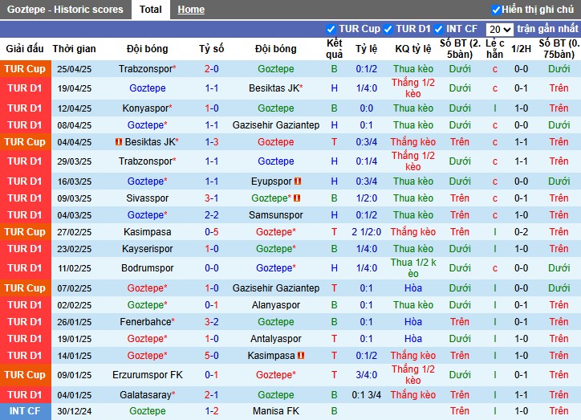Toggle the INT CF checkbox

pyautogui.click(x=439, y=29)
